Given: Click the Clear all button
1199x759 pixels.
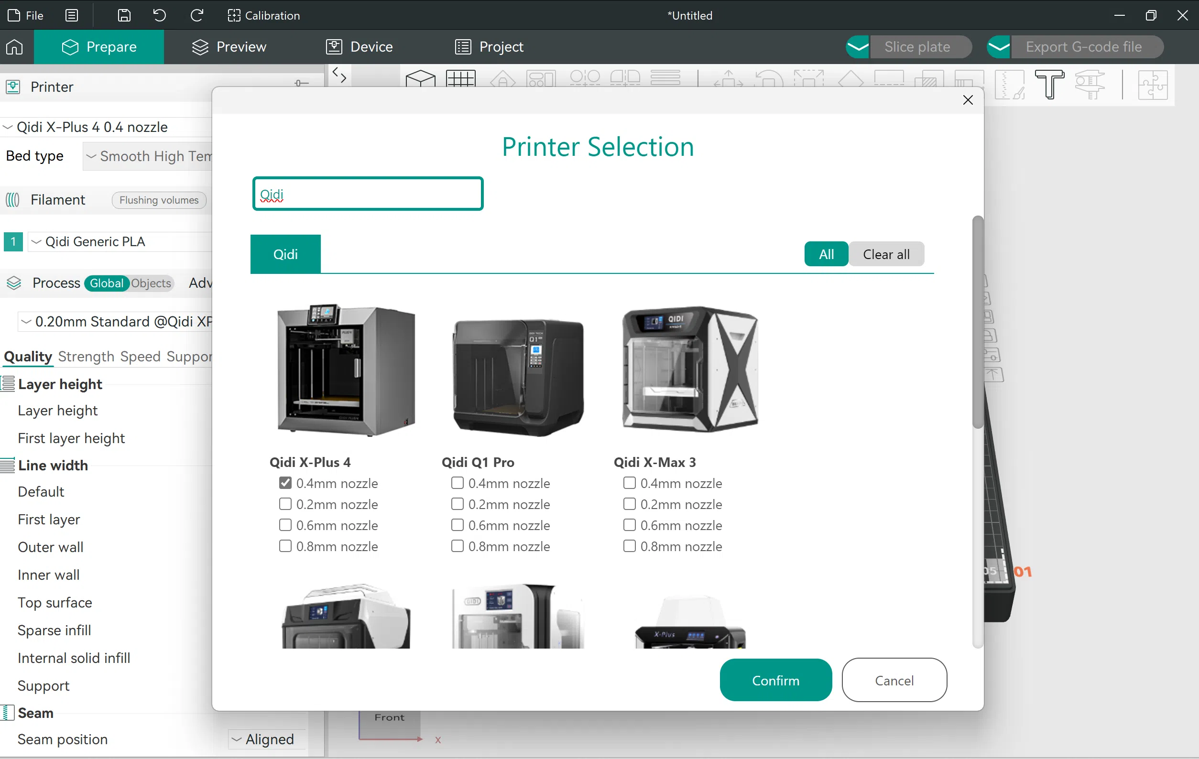Looking at the screenshot, I should click(886, 254).
